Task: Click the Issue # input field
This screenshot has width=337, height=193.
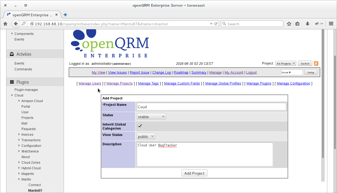Action: (x=292, y=72)
